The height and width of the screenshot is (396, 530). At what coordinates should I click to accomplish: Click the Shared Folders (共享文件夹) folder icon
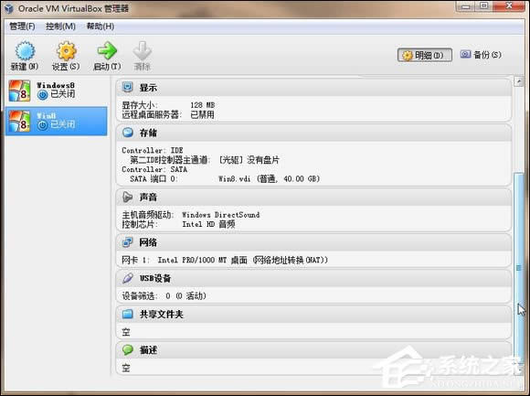pyautogui.click(x=127, y=314)
